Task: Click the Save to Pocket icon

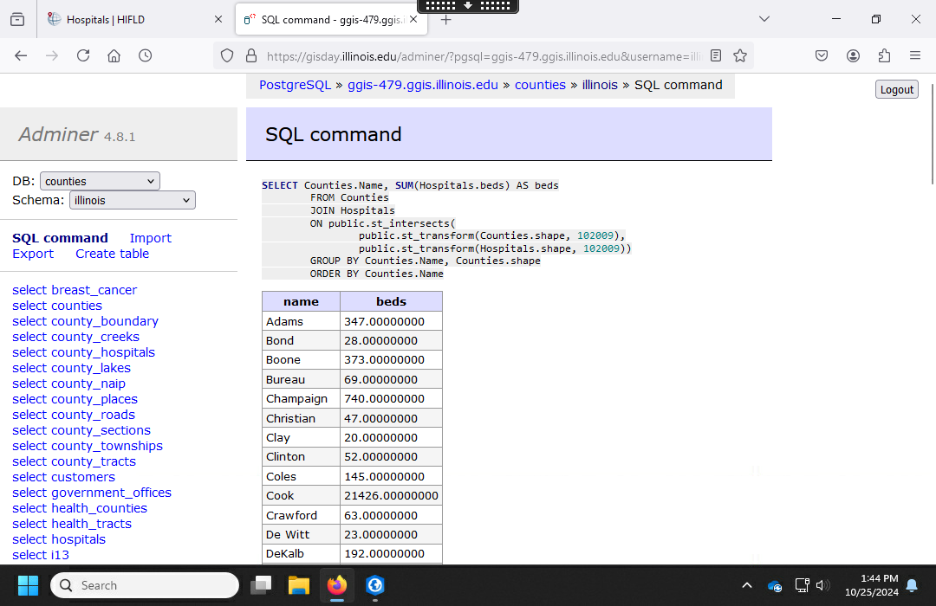Action: click(x=822, y=55)
